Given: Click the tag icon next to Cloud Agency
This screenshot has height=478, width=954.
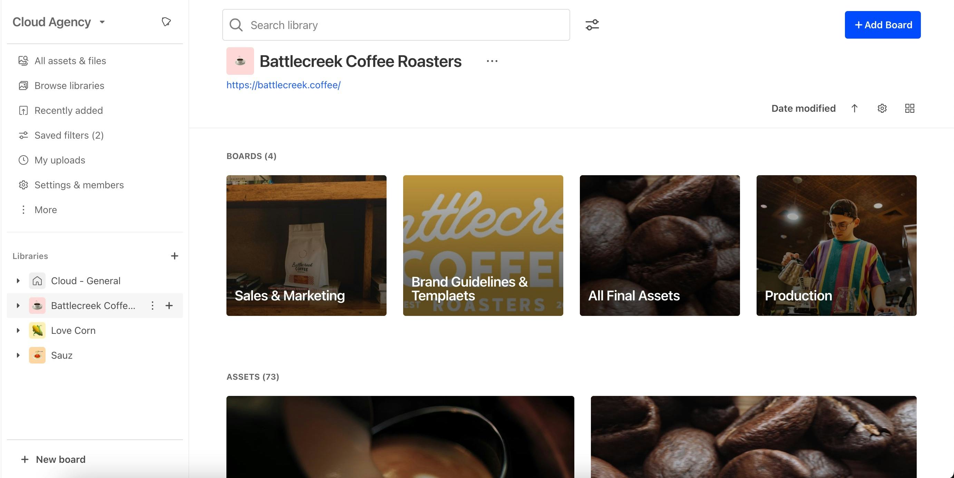Looking at the screenshot, I should coord(166,22).
